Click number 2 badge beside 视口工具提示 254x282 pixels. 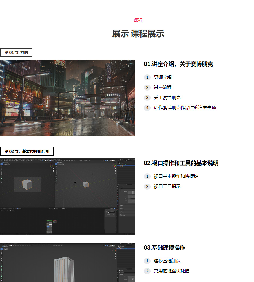[x=147, y=186]
